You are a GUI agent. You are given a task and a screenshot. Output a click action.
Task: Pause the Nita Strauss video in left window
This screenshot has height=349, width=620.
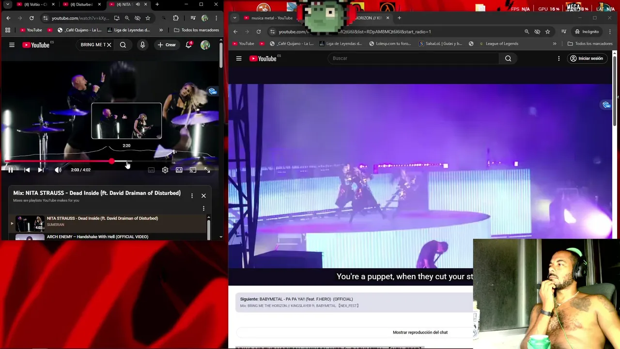(11, 170)
